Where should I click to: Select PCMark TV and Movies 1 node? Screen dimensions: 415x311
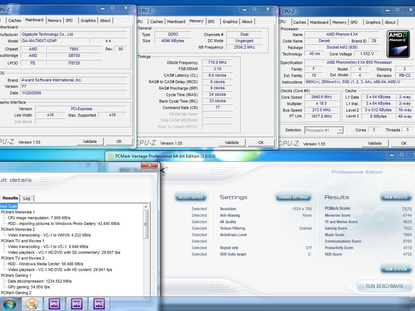(22, 241)
